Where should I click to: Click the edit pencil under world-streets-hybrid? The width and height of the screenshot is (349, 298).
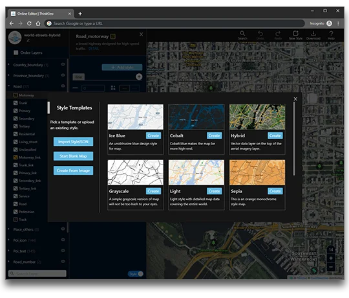[x=28, y=41]
